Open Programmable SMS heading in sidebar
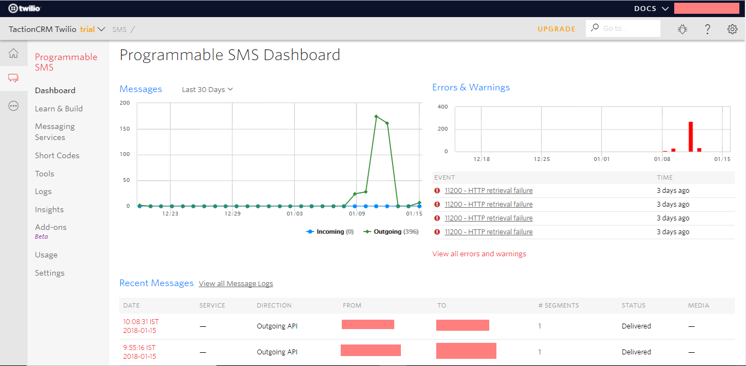 pyautogui.click(x=66, y=62)
